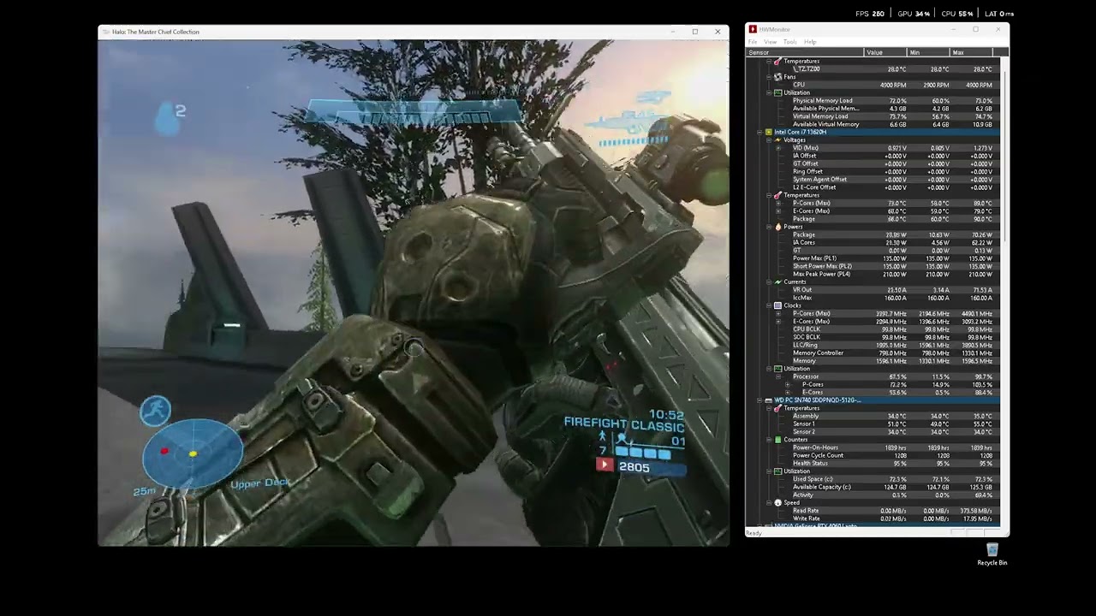Click Utilization icon above Used Space (c:)
The height and width of the screenshot is (616, 1096).
pos(777,471)
